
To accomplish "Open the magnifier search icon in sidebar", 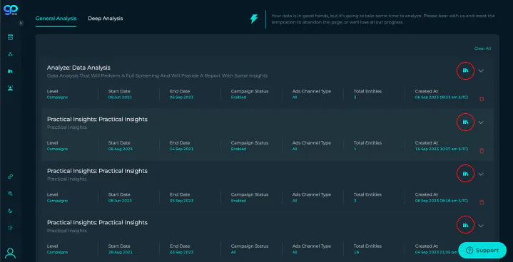I will [x=11, y=194].
